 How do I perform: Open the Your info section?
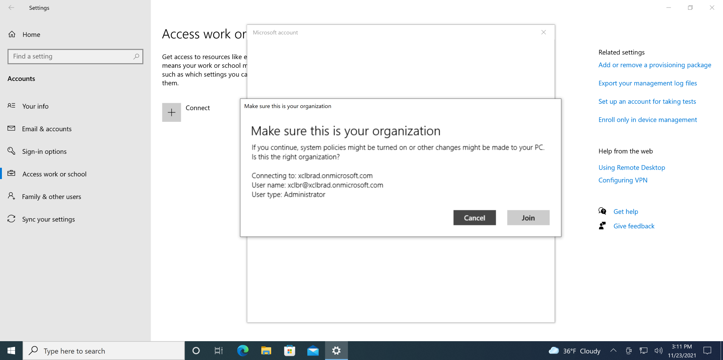(35, 106)
